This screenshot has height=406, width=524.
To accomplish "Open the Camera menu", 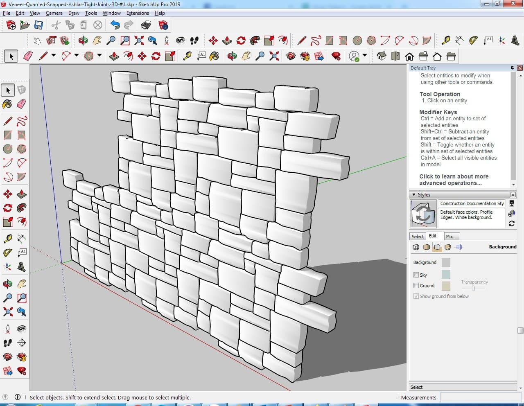I will 54,13.
